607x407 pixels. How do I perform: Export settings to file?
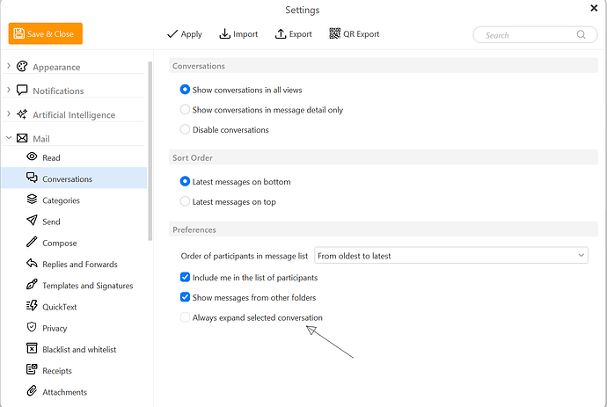click(294, 34)
